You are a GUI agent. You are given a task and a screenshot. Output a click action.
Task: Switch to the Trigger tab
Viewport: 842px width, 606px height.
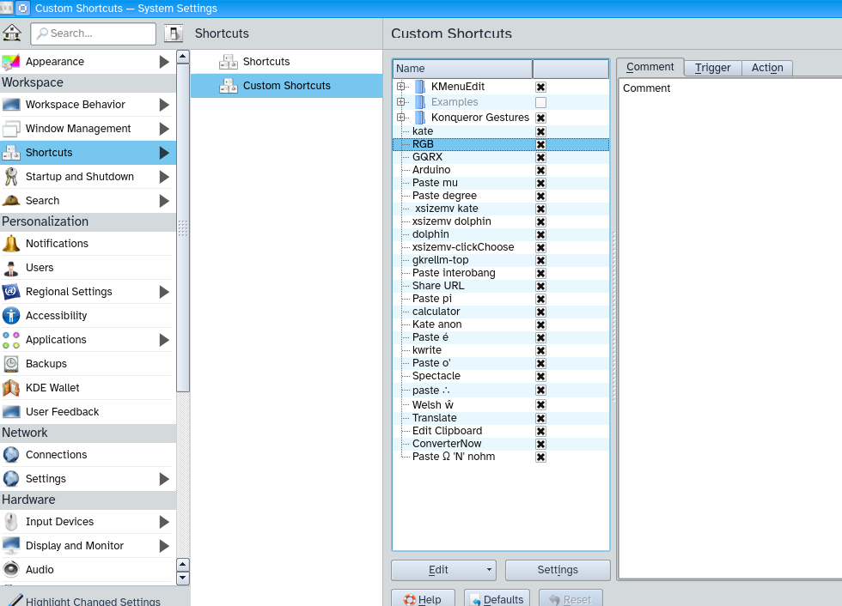click(712, 68)
